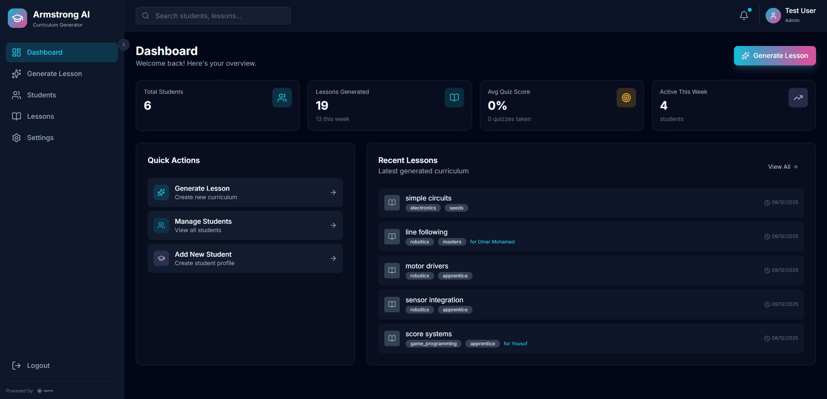827x399 pixels.
Task: Open the Settings section from sidebar
Action: click(40, 138)
